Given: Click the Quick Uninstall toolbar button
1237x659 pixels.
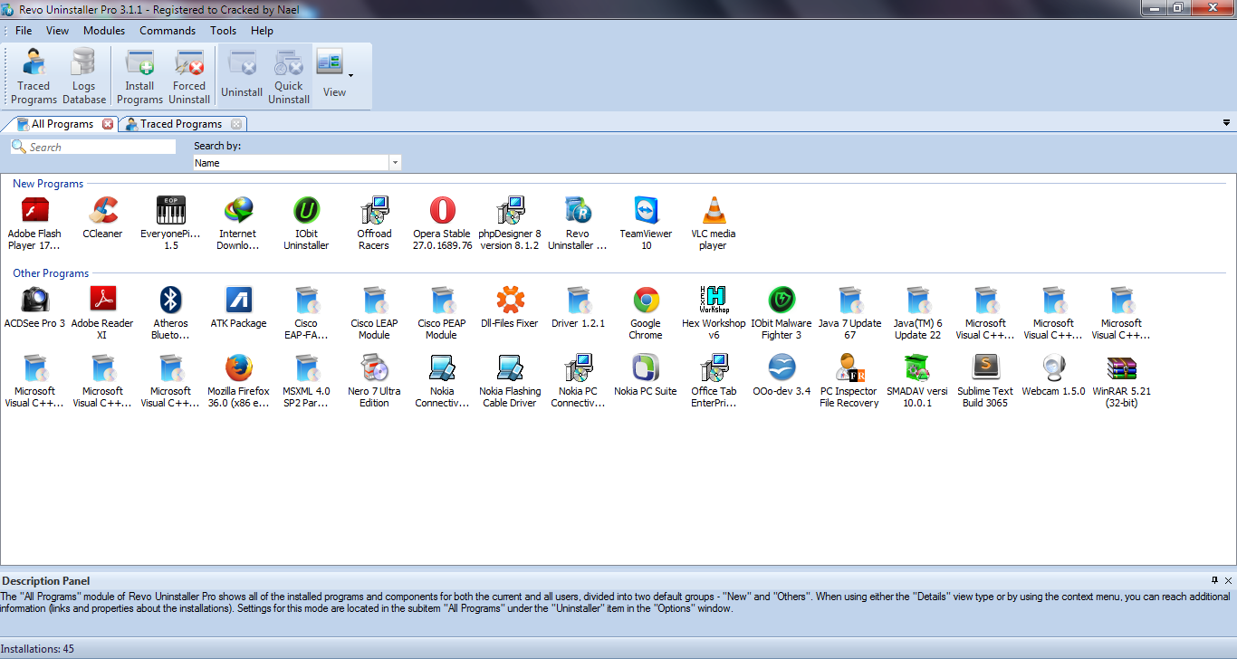Looking at the screenshot, I should [289, 76].
